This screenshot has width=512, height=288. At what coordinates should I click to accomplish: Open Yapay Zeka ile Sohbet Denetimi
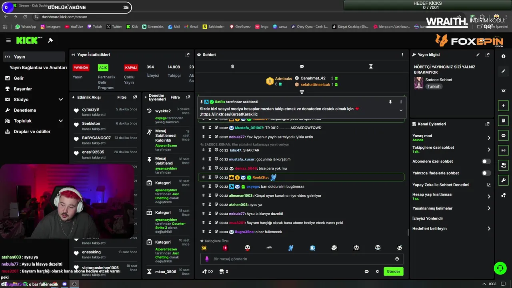[x=452, y=185]
